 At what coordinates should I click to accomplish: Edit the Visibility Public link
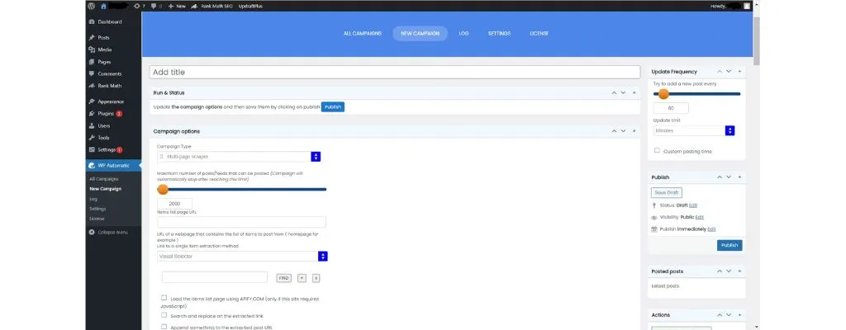tap(699, 217)
